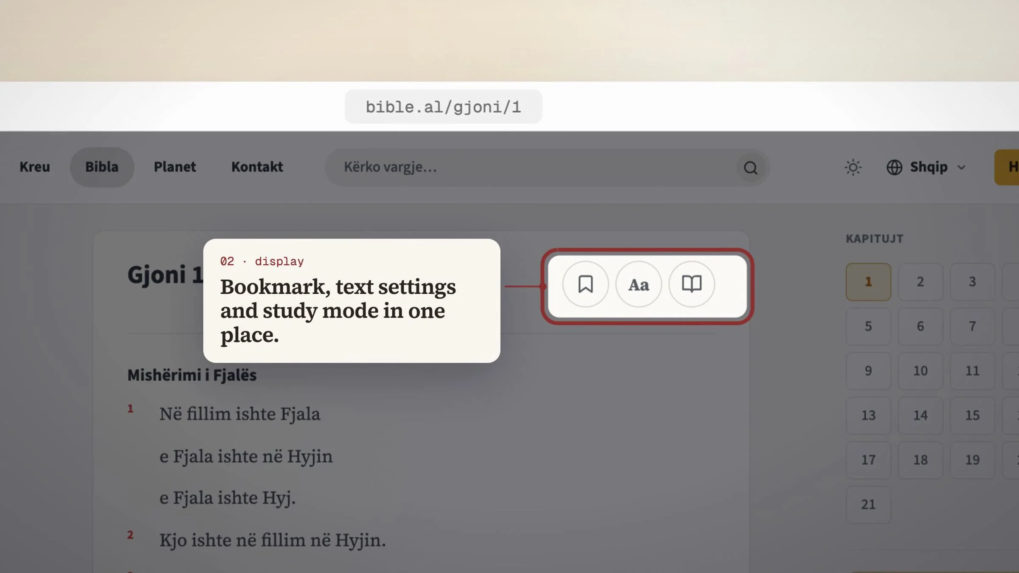Click verse number 1 marker
The height and width of the screenshot is (573, 1019).
click(x=130, y=409)
